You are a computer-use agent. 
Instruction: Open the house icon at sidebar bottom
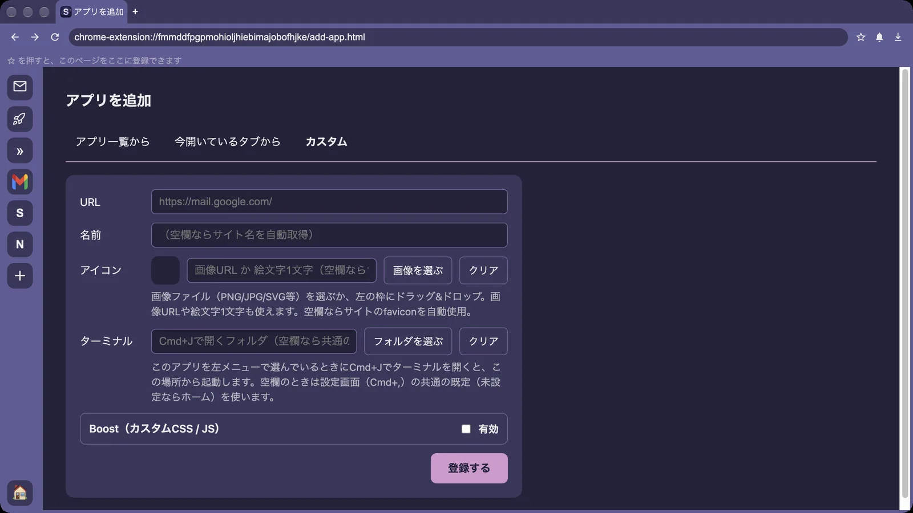[20, 492]
